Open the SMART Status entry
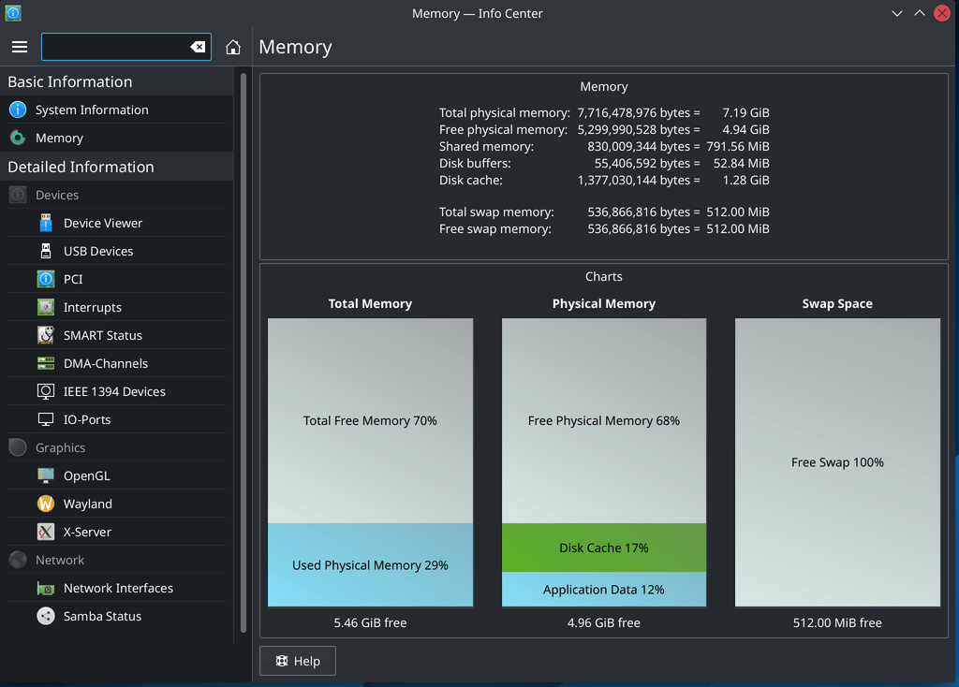 tap(117, 336)
